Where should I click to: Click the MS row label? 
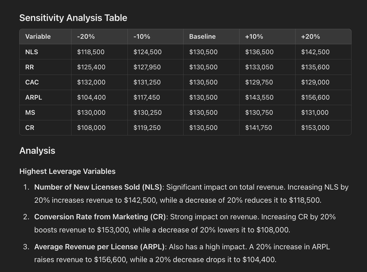point(30,113)
